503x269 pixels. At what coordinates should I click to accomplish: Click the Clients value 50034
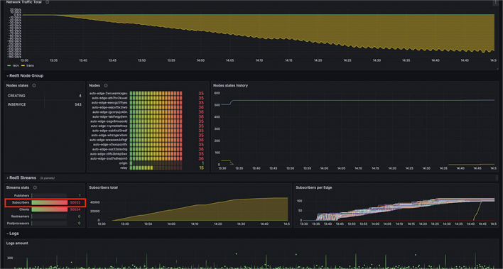75,209
